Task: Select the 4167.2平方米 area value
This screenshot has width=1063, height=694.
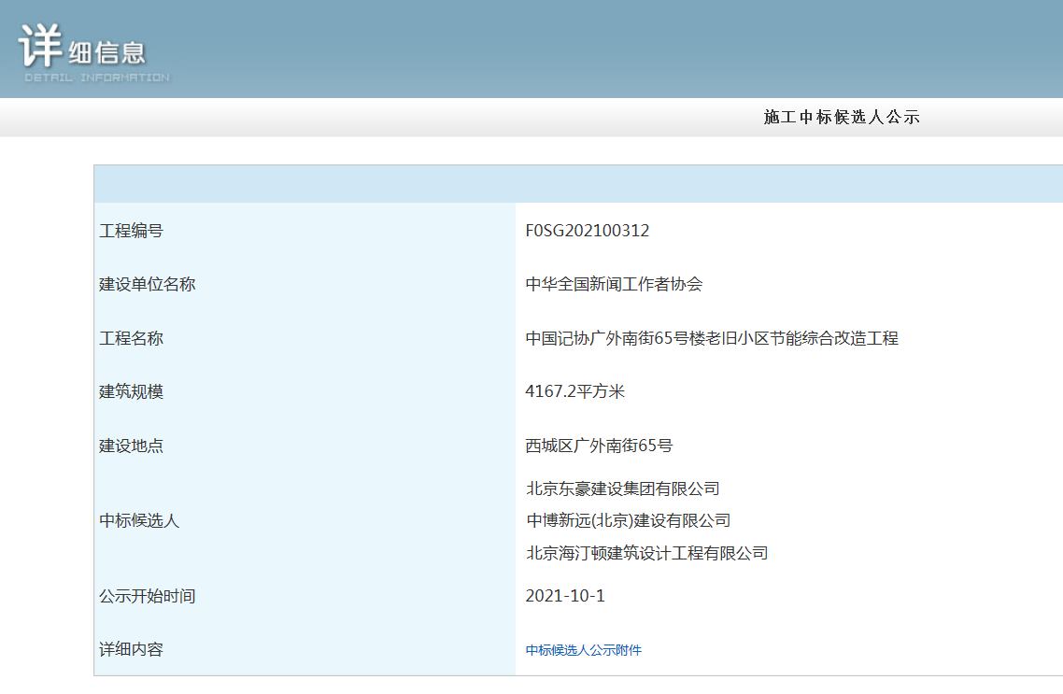Action: 574,392
